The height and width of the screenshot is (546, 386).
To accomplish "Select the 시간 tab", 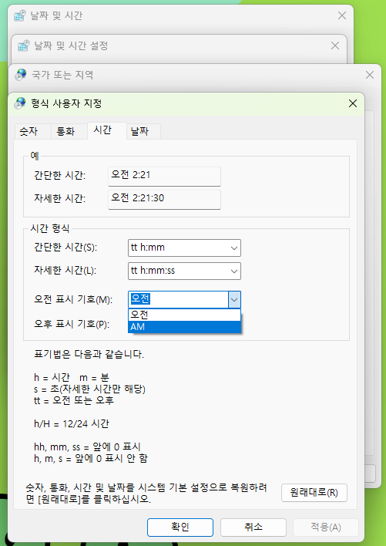I will (x=106, y=130).
